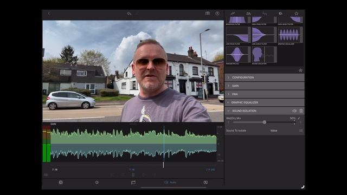Image resolution: width=347 pixels, height=195 pixels.
Task: Click the 50% Wet/Dry value
Action: (293, 118)
